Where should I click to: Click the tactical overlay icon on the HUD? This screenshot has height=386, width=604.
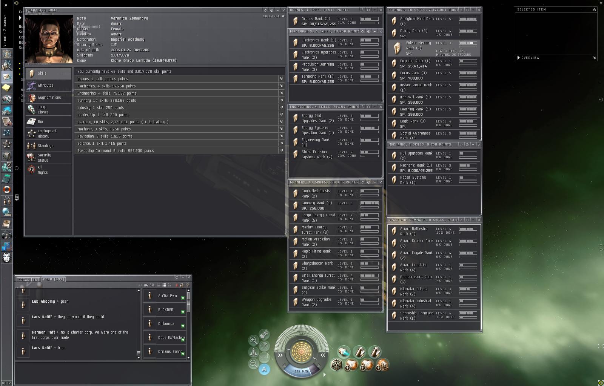pyautogui.click(x=264, y=357)
